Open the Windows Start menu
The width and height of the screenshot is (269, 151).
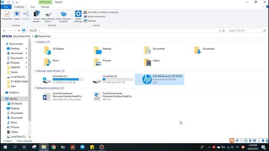pos(5,147)
